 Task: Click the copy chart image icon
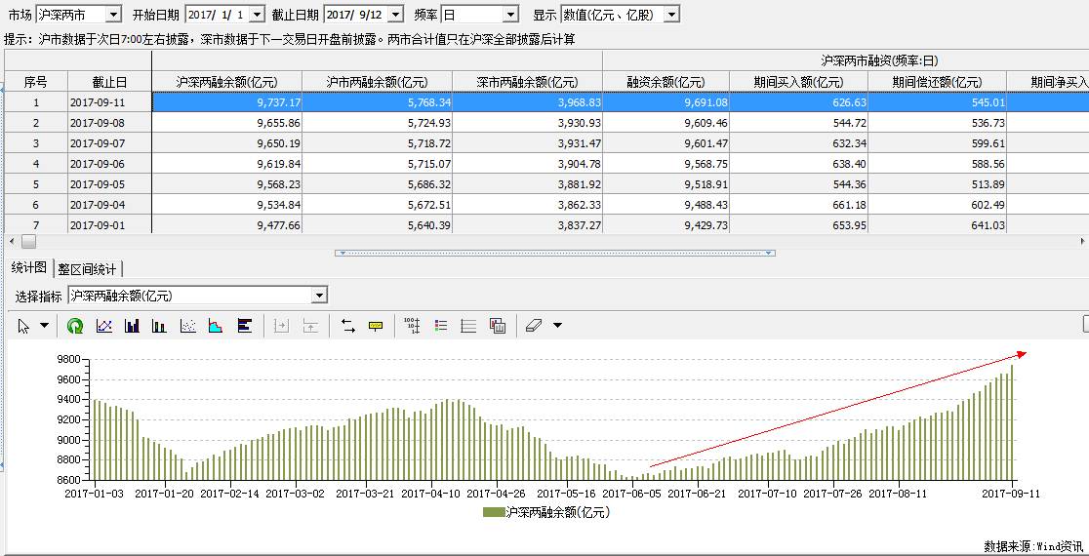point(497,326)
